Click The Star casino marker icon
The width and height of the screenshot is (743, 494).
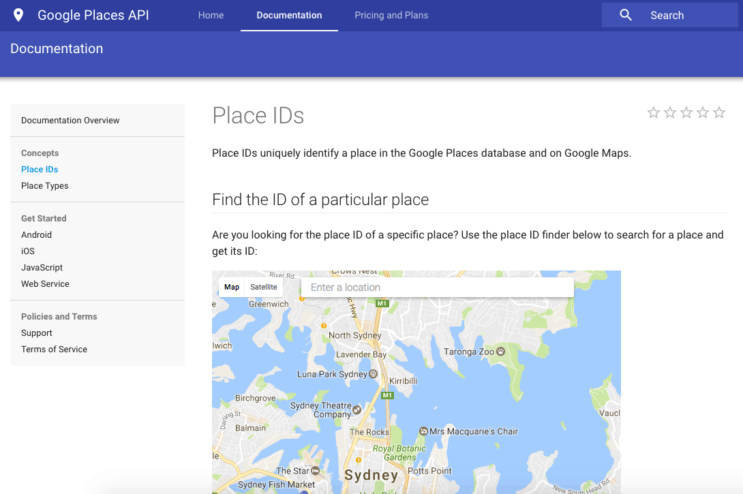tap(315, 470)
